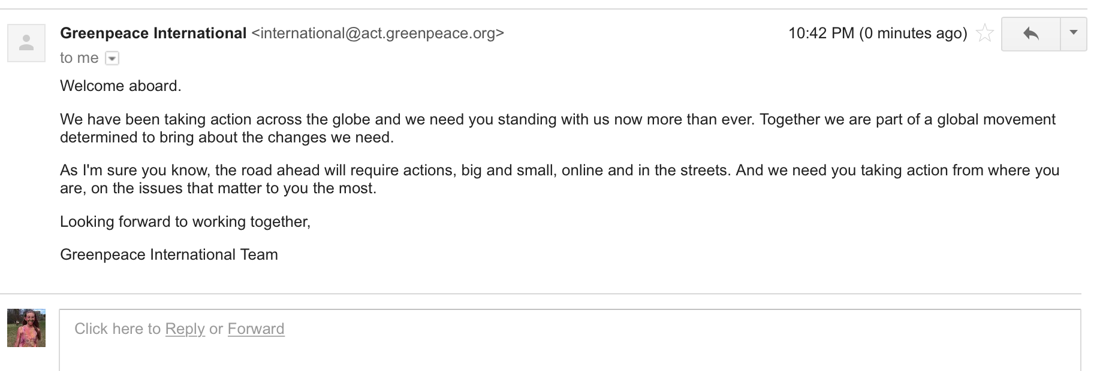Click the reply arrow button
The image size is (1109, 371).
pos(1030,34)
